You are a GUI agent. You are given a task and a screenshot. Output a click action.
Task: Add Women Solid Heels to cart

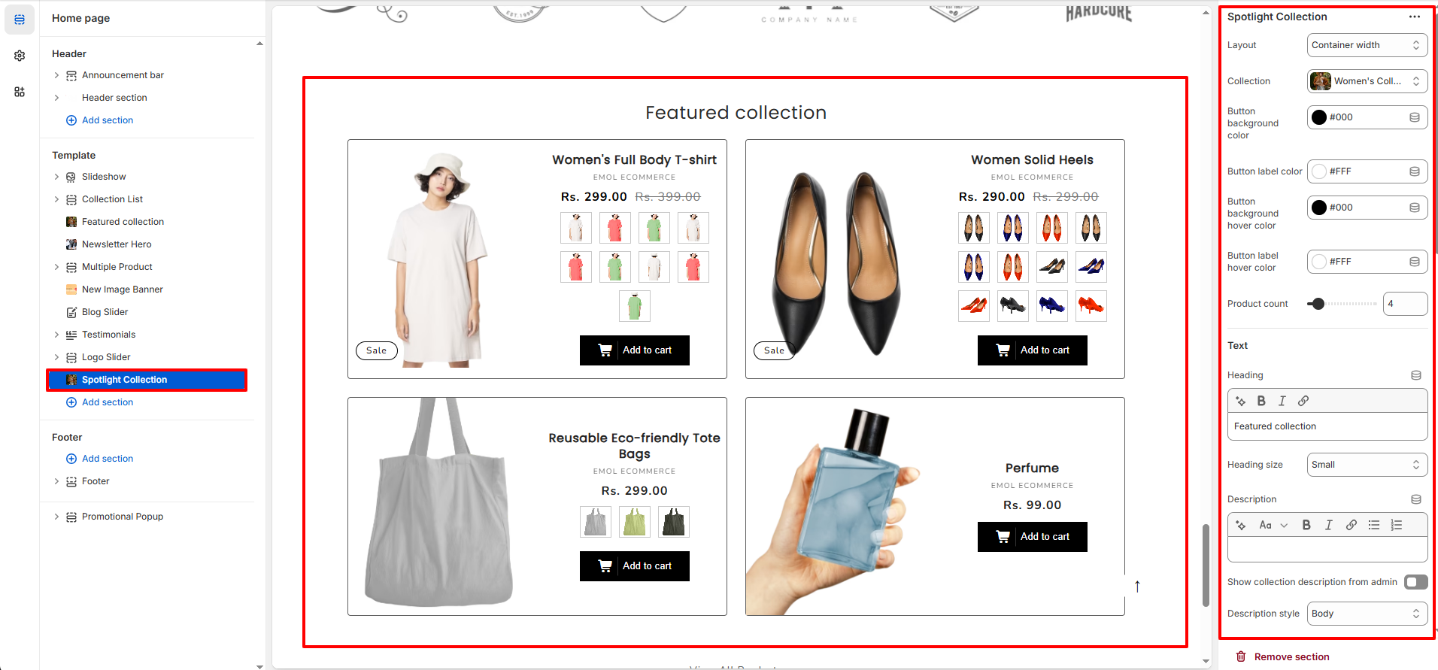[x=1033, y=350]
